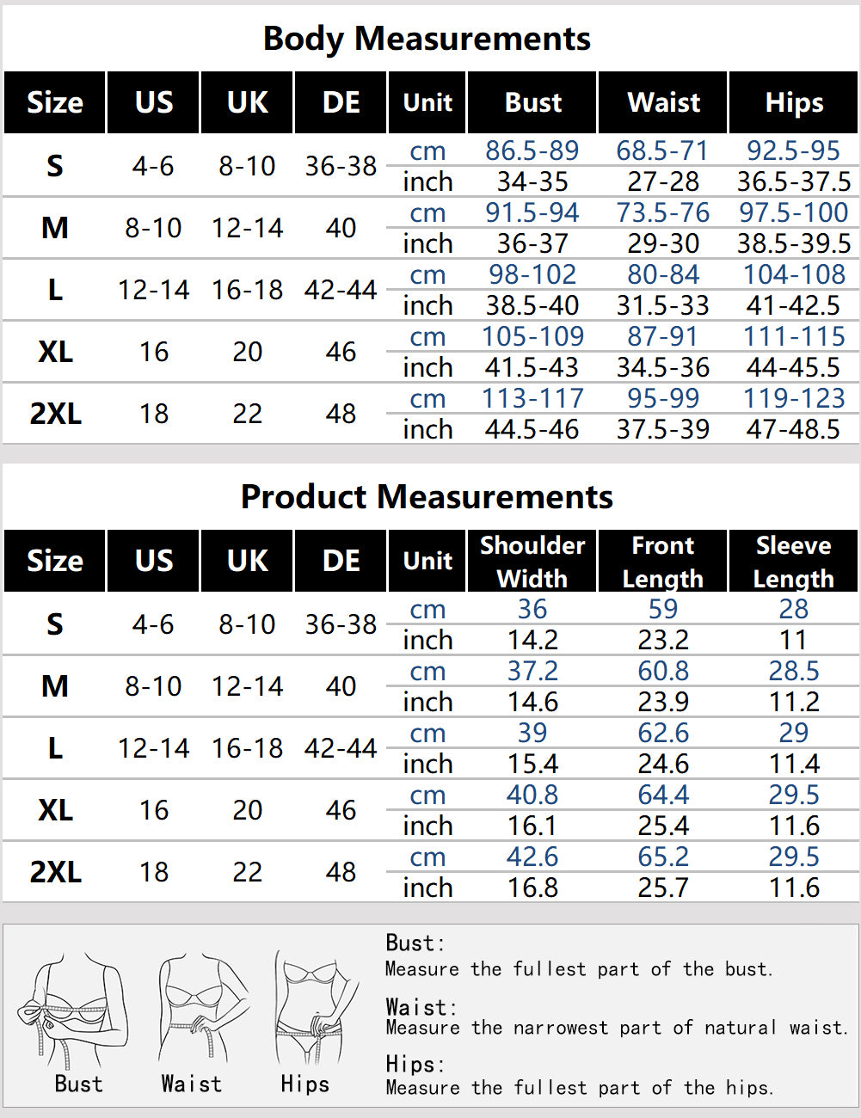Click the 64.4 front length value
861x1118 pixels.
click(x=663, y=795)
